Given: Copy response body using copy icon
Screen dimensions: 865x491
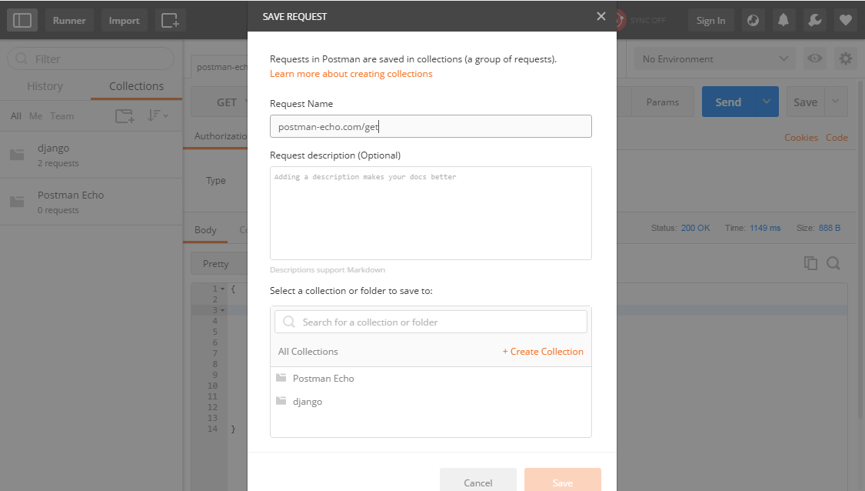Looking at the screenshot, I should [810, 263].
